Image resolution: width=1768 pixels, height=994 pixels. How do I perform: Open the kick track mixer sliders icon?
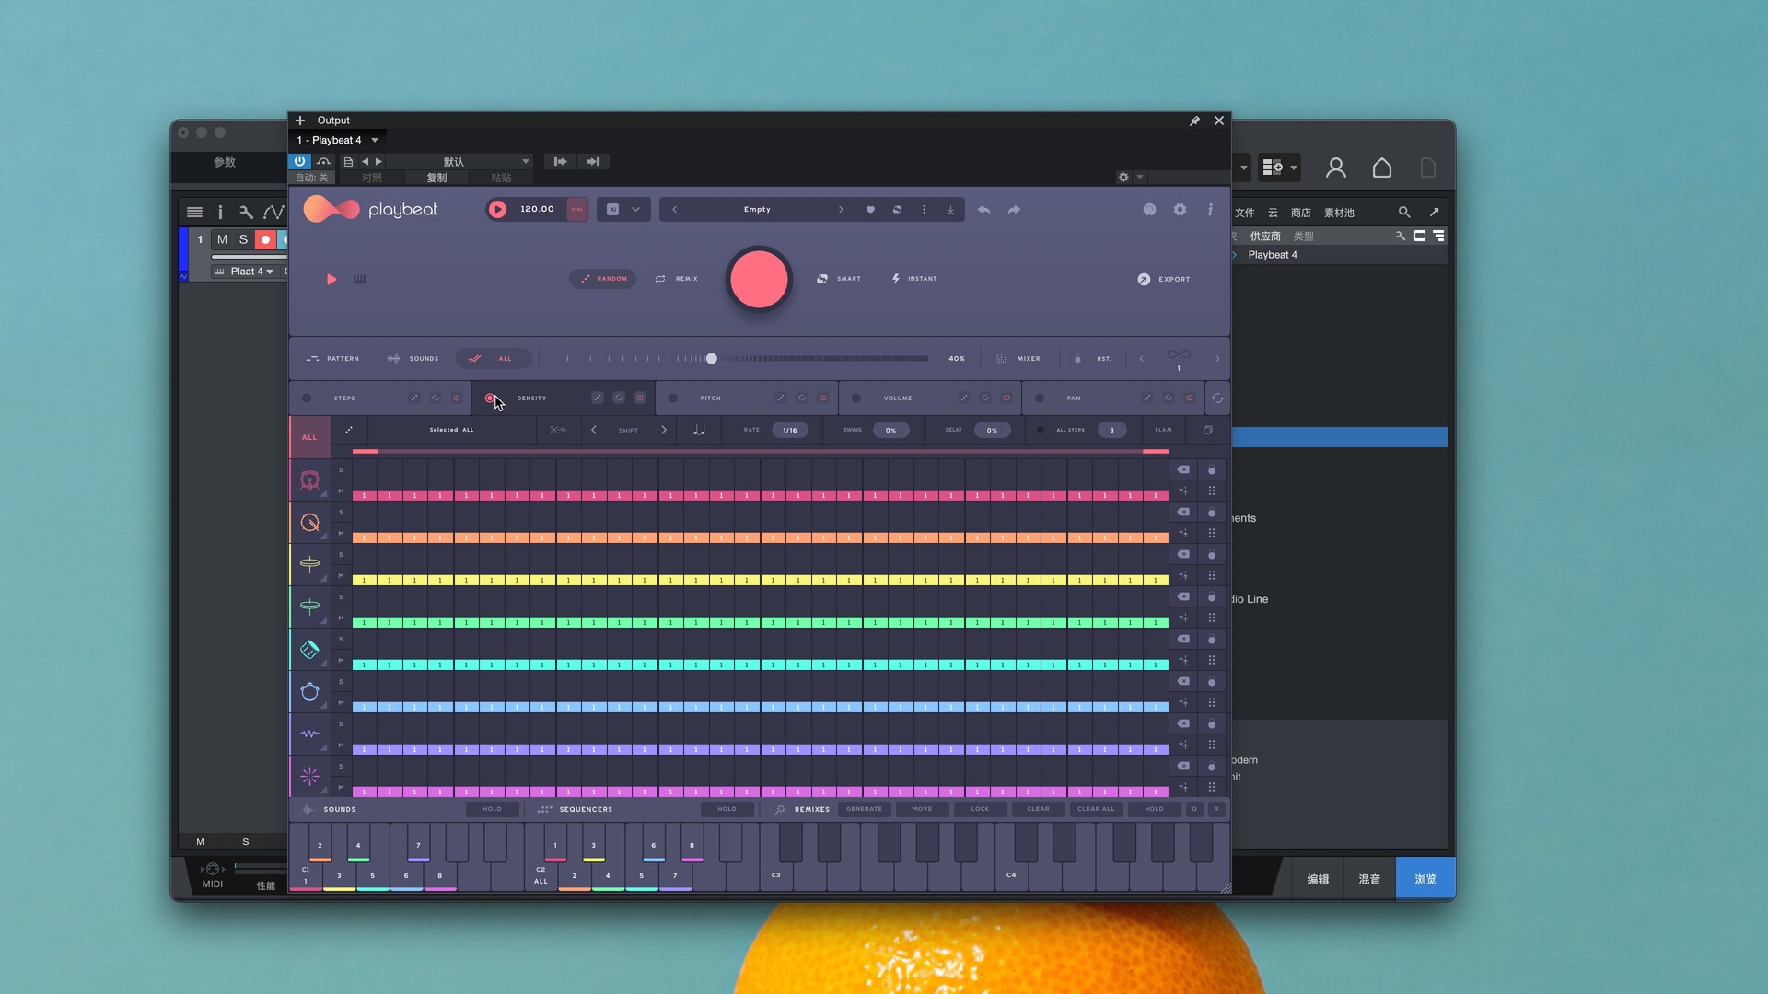click(1183, 491)
